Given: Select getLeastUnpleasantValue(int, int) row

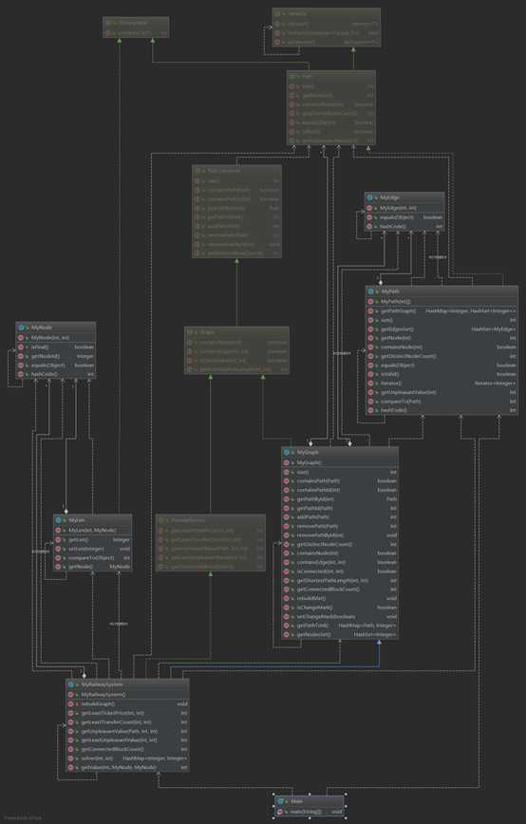Looking at the screenshot, I should 127,740.
